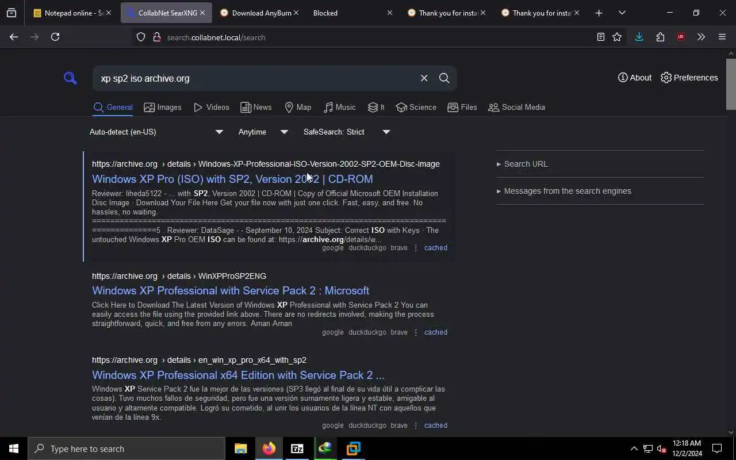Viewport: 736px width, 460px height.
Task: Open the network tray icon
Action: (647, 448)
